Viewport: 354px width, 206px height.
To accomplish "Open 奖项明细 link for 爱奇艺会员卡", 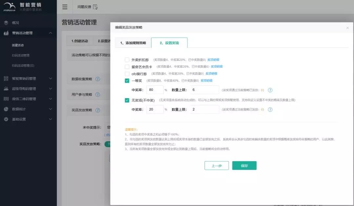I will pyautogui.click(x=217, y=67).
